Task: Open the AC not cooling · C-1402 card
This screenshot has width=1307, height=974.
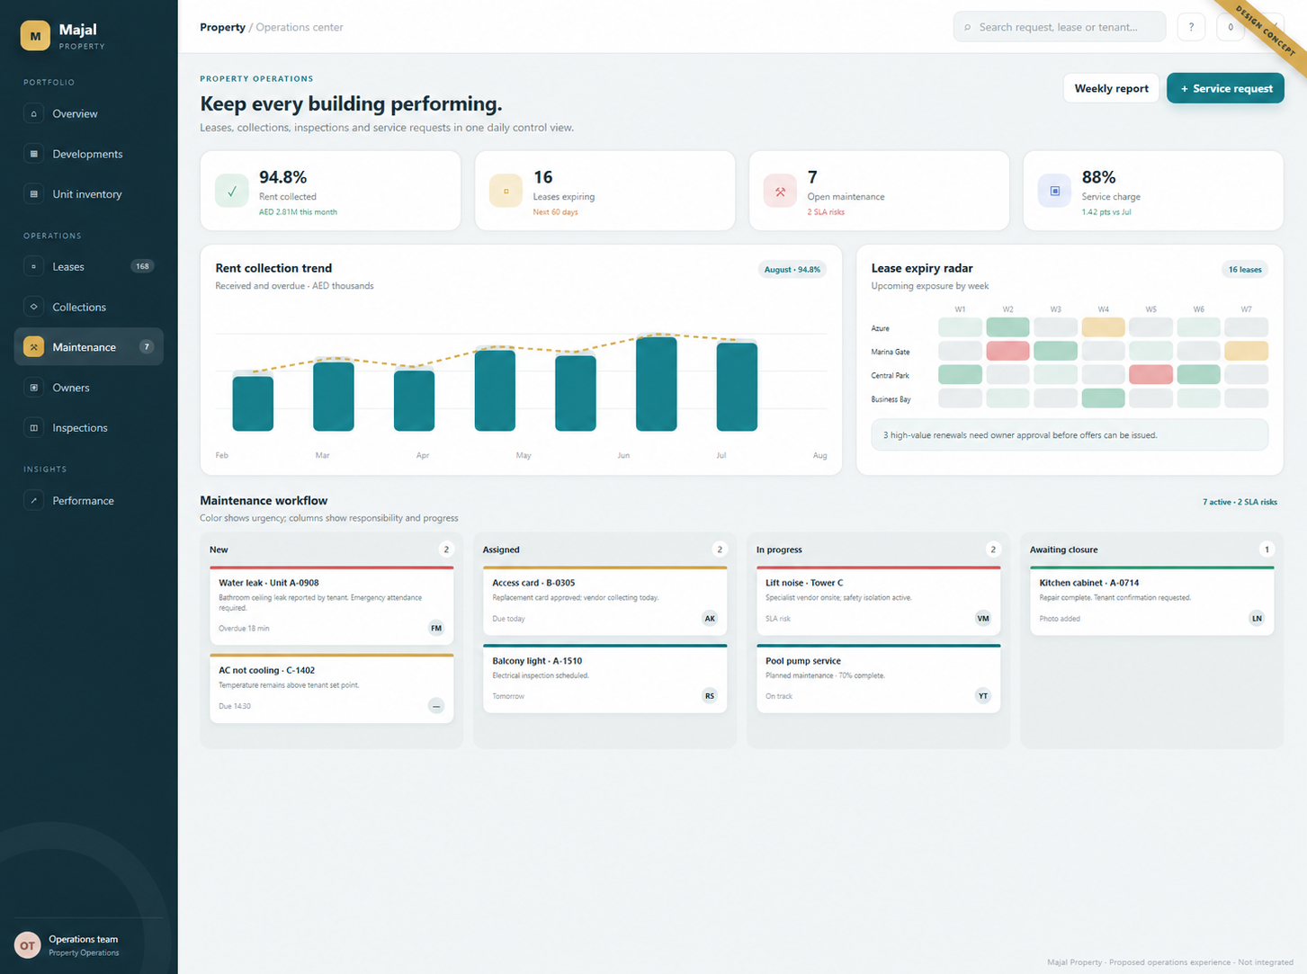Action: (332, 688)
